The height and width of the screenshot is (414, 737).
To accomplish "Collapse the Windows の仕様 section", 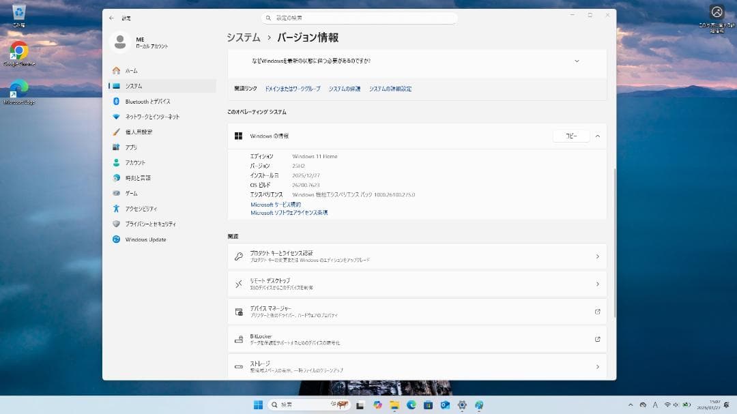I will tap(597, 136).
